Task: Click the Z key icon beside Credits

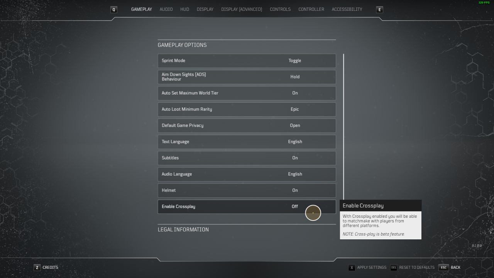Action: click(37, 268)
